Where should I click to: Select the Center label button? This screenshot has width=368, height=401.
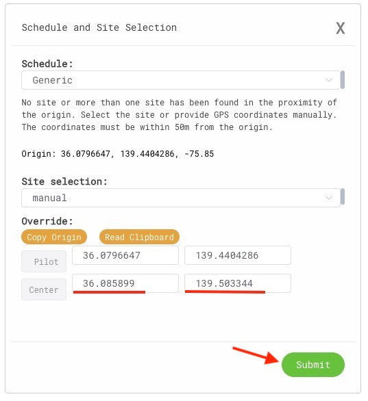44,289
